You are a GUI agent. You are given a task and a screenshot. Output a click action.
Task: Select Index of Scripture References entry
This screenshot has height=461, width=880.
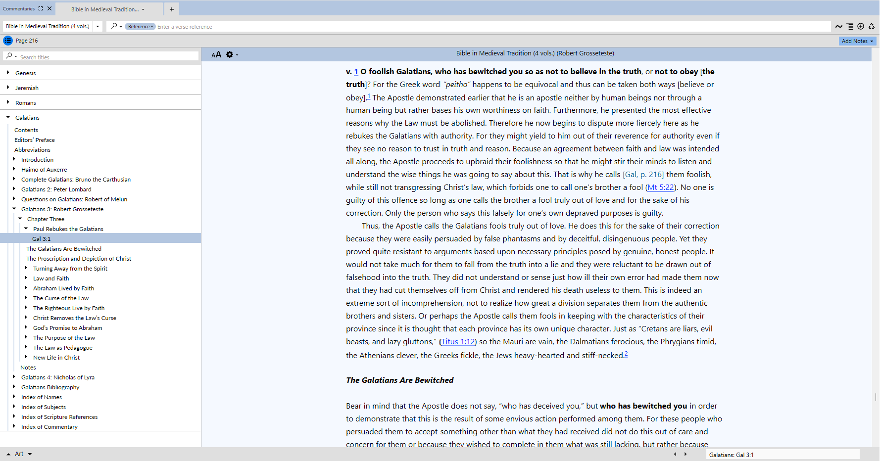click(x=59, y=417)
